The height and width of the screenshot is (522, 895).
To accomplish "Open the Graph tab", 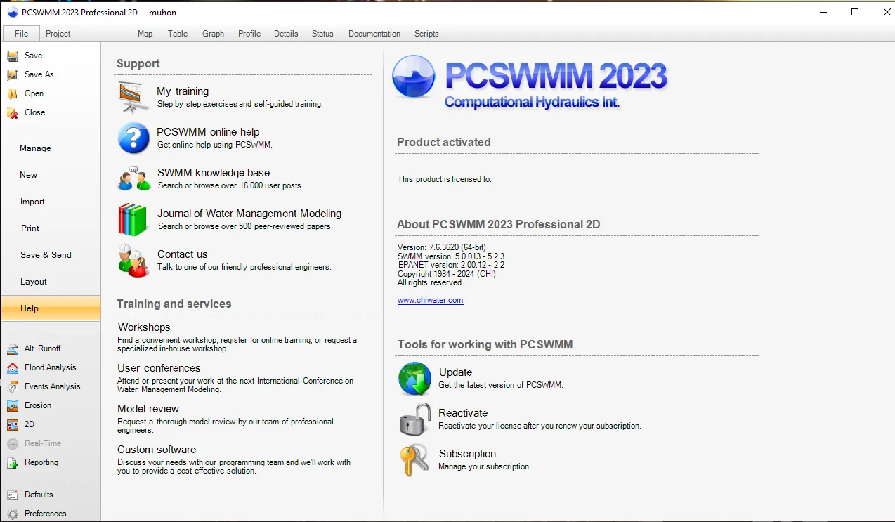I will [213, 34].
